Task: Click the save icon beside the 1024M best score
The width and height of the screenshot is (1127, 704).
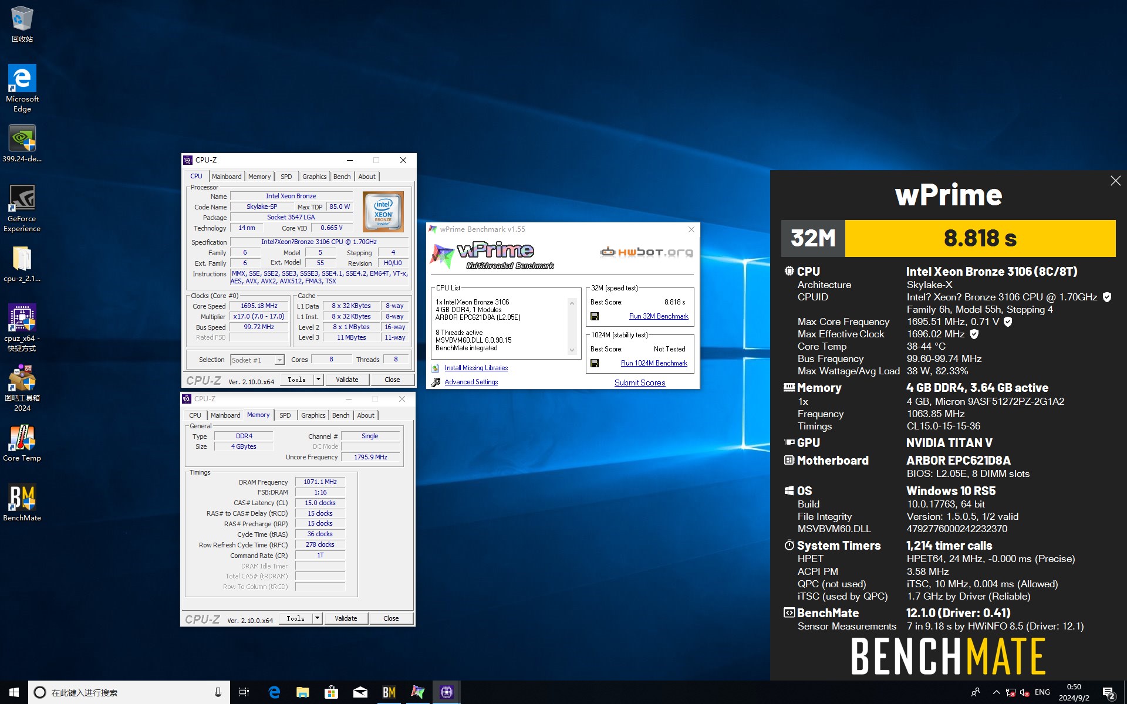Action: (595, 363)
